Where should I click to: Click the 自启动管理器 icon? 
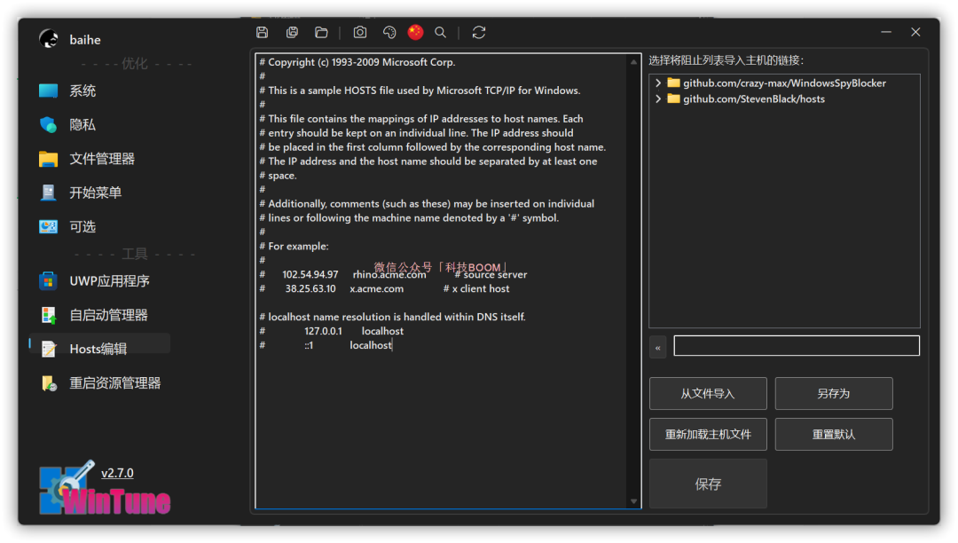(48, 315)
